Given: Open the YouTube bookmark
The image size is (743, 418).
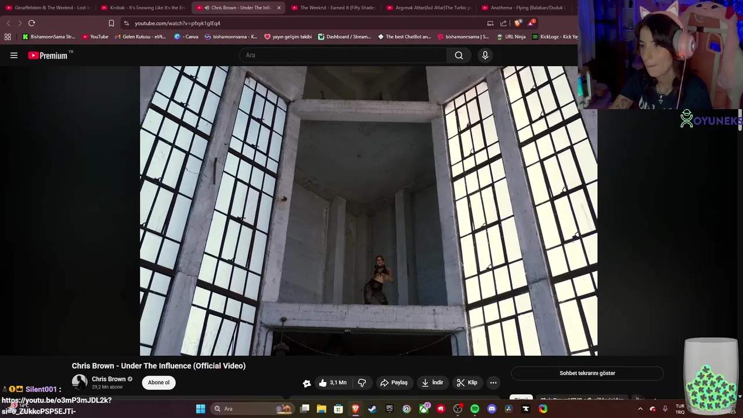Looking at the screenshot, I should 95,37.
